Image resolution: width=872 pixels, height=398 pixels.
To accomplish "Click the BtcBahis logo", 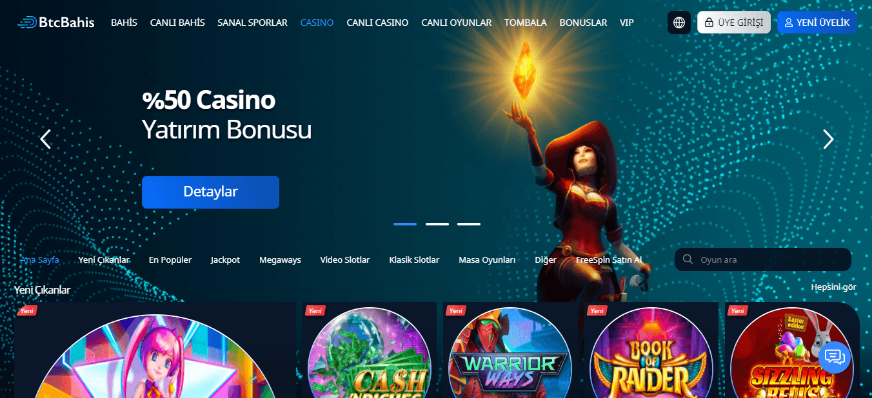I will (x=56, y=23).
